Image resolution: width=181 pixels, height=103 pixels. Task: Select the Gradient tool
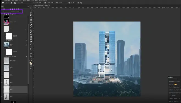point(31,37)
